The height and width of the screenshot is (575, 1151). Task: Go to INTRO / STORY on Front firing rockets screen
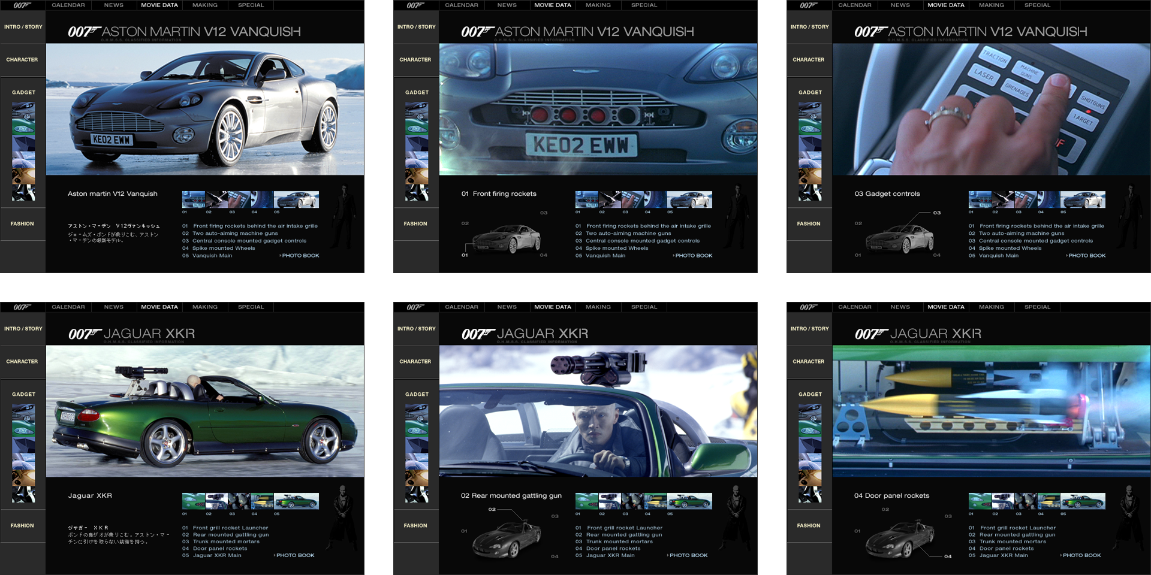[416, 27]
